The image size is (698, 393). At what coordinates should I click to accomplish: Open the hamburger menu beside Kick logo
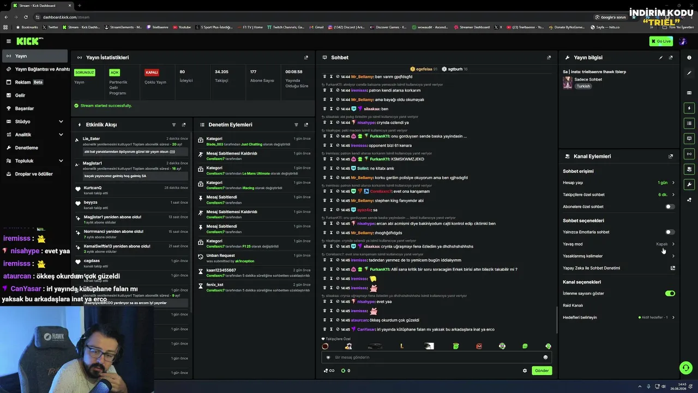click(9, 41)
